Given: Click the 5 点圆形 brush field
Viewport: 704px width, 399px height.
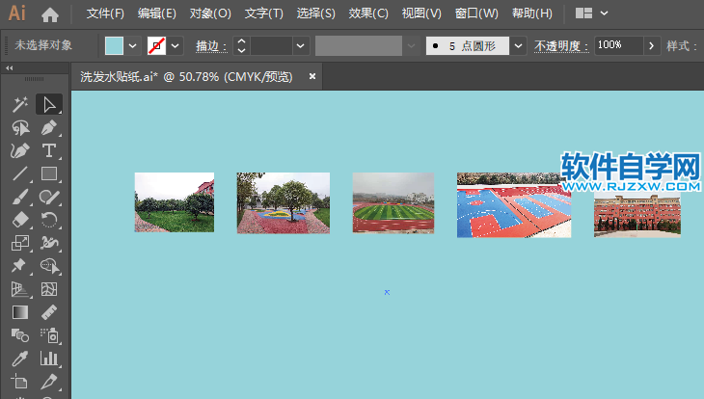Looking at the screenshot, I should (468, 46).
